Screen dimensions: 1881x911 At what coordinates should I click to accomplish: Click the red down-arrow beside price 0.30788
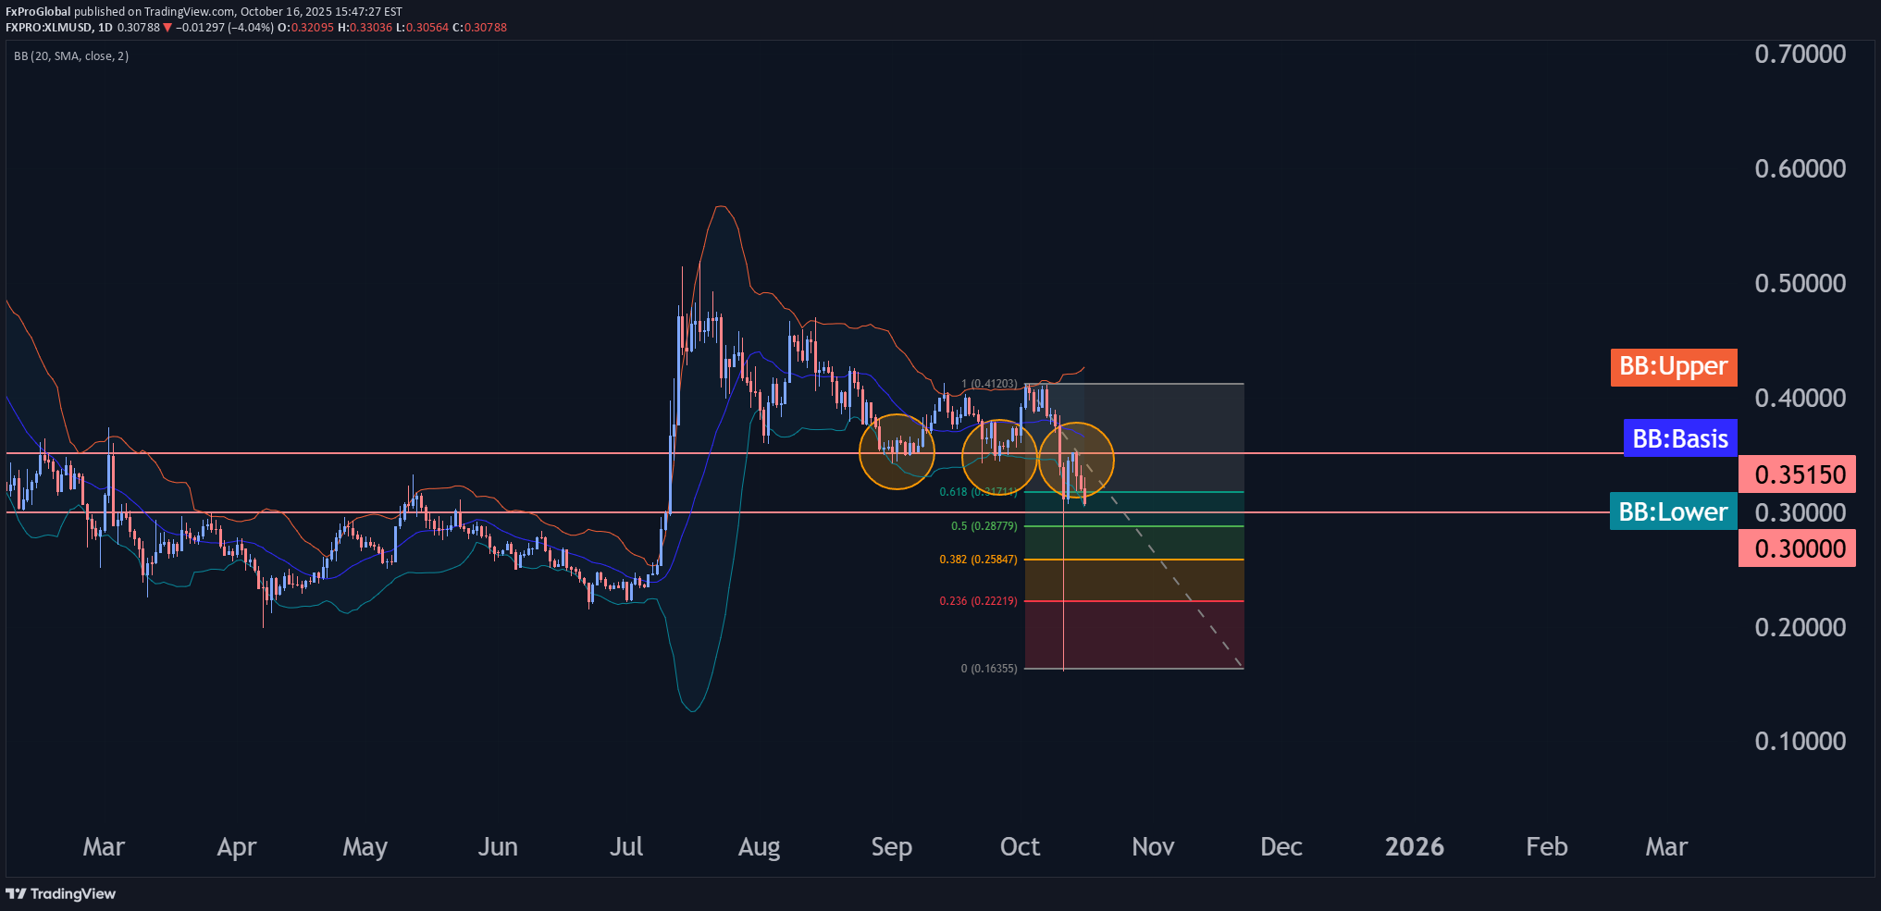pos(167,28)
